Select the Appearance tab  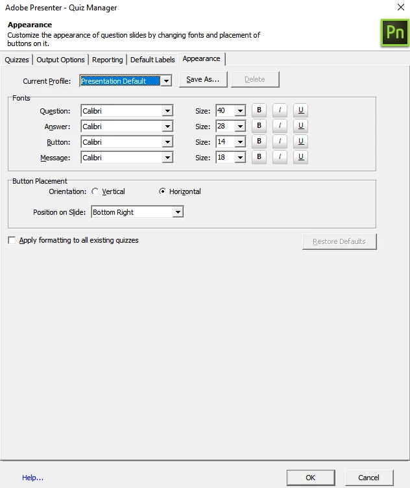tap(201, 58)
